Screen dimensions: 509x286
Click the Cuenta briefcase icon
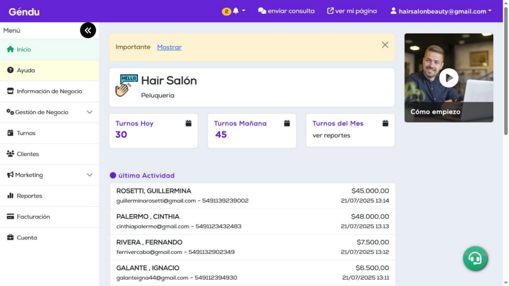pyautogui.click(x=10, y=237)
